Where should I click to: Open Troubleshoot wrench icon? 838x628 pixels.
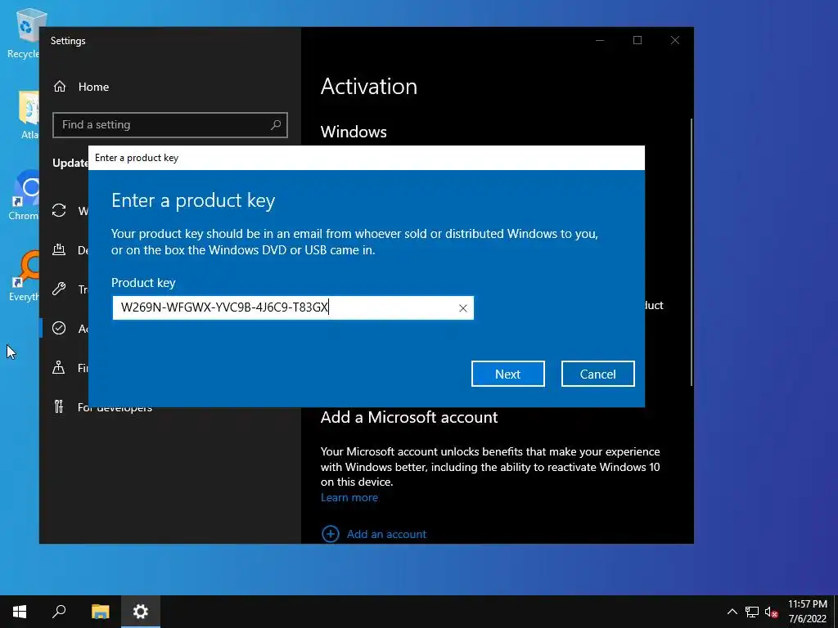[59, 289]
